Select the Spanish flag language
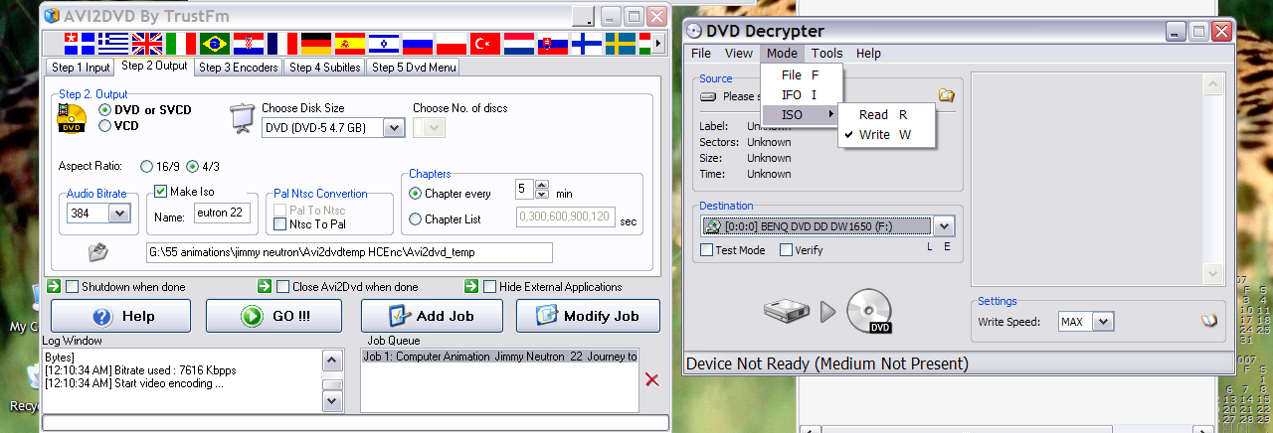 349,44
